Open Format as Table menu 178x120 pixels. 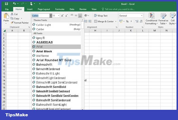point(163,19)
